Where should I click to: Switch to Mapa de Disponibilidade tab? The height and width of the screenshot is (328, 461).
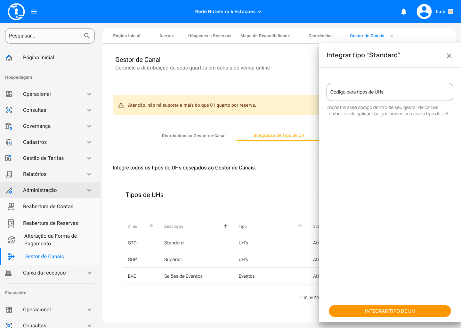point(265,36)
